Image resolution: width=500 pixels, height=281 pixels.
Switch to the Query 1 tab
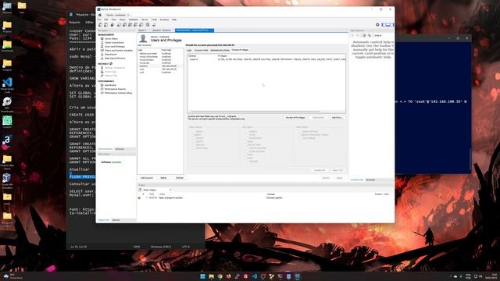tap(142, 30)
